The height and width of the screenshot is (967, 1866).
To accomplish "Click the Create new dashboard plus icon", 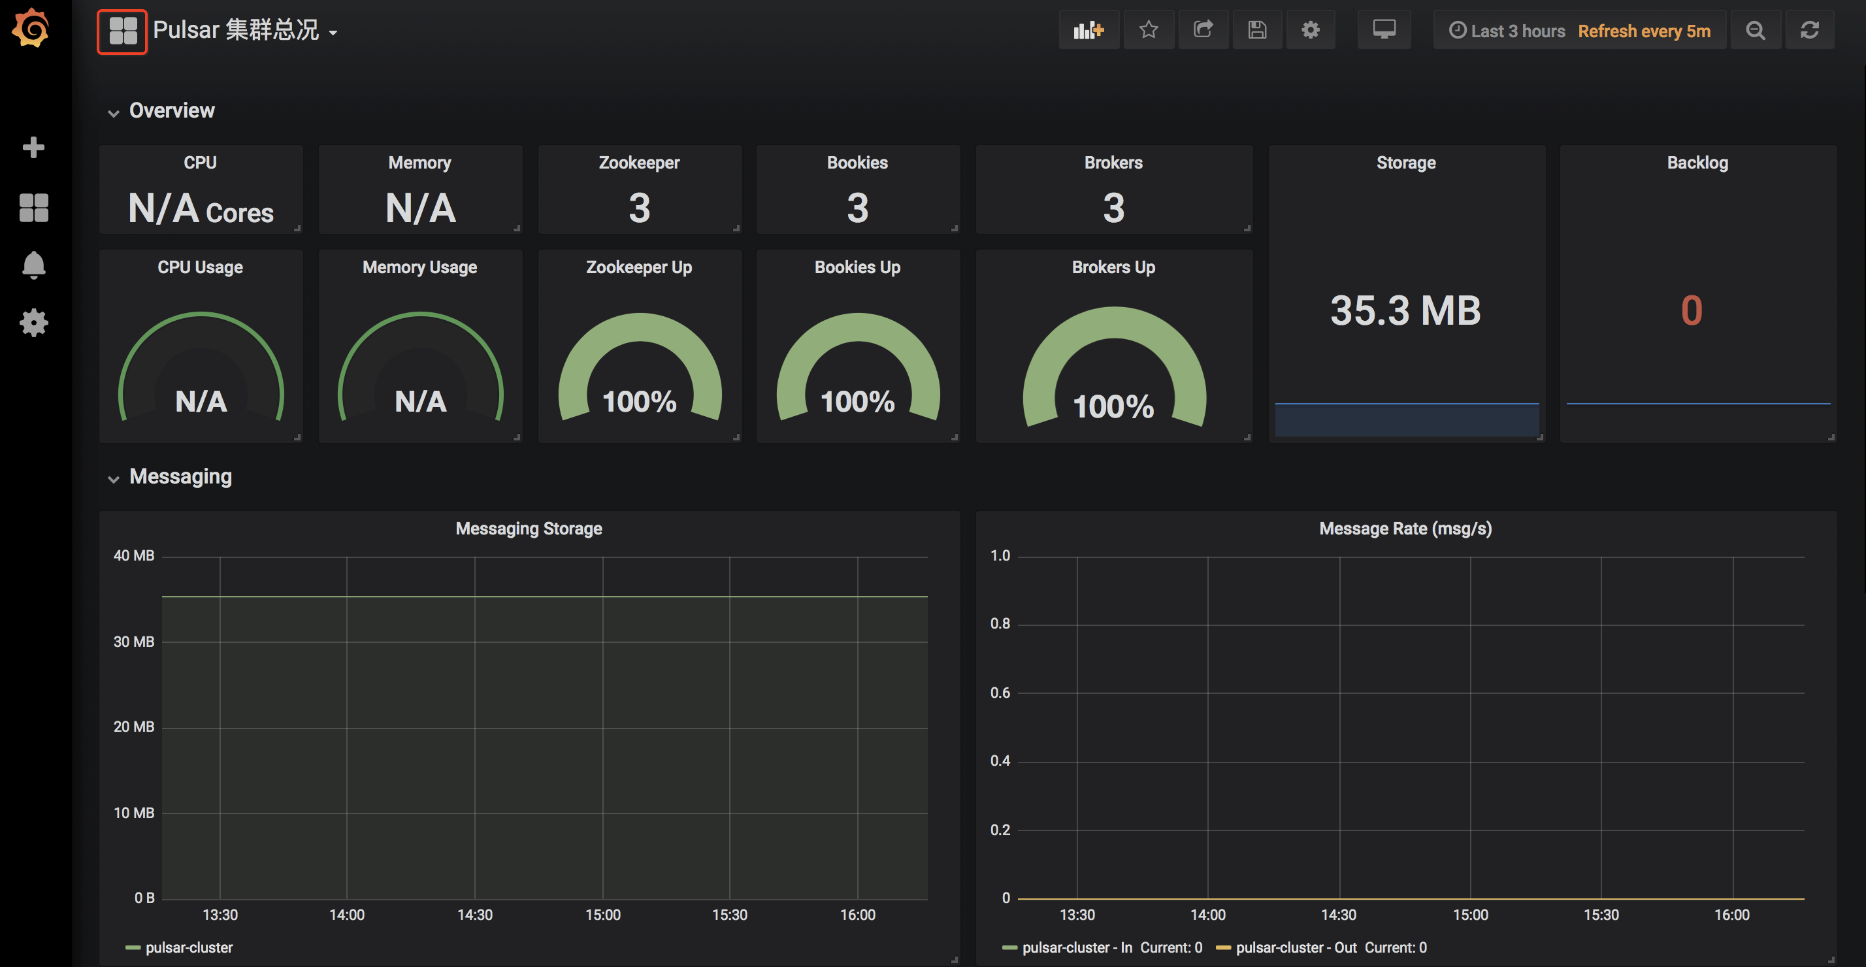I will pos(33,147).
